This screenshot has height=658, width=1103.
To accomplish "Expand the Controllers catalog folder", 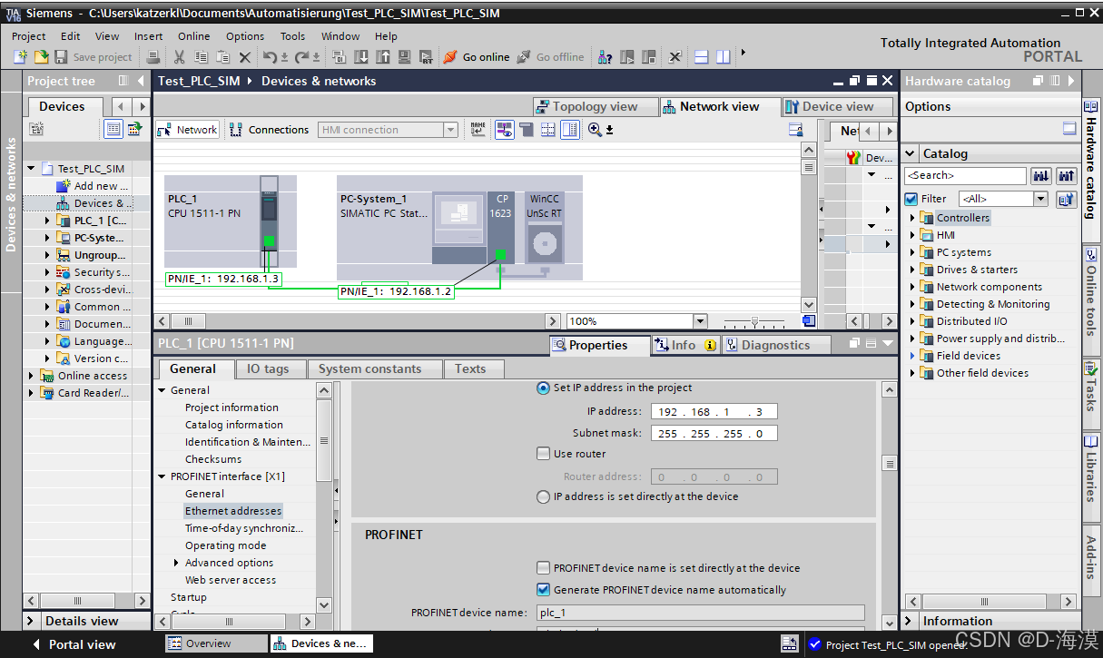I will tap(912, 218).
